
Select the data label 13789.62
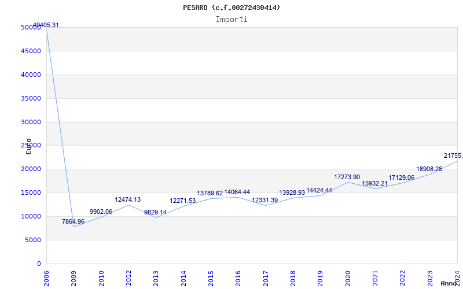click(x=210, y=194)
